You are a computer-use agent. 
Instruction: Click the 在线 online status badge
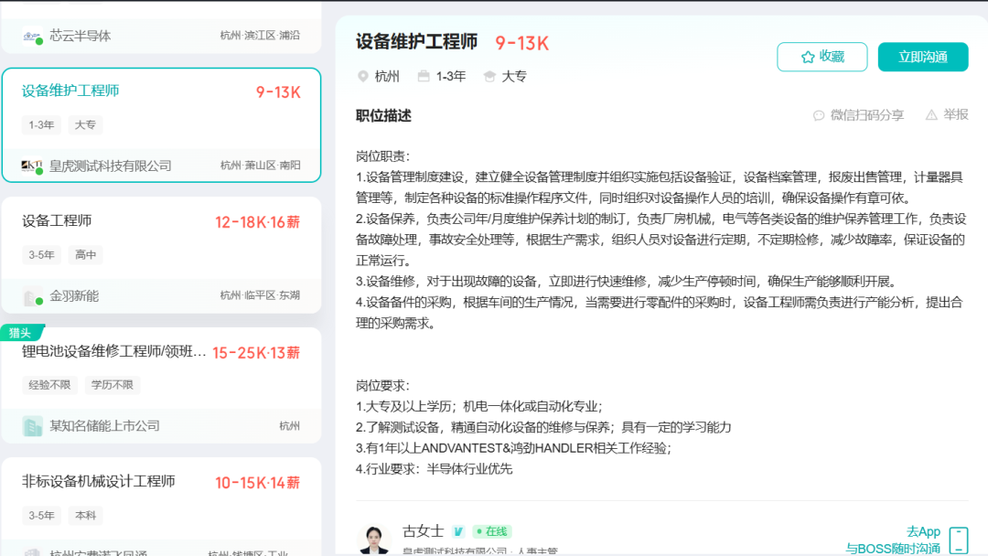click(x=492, y=531)
